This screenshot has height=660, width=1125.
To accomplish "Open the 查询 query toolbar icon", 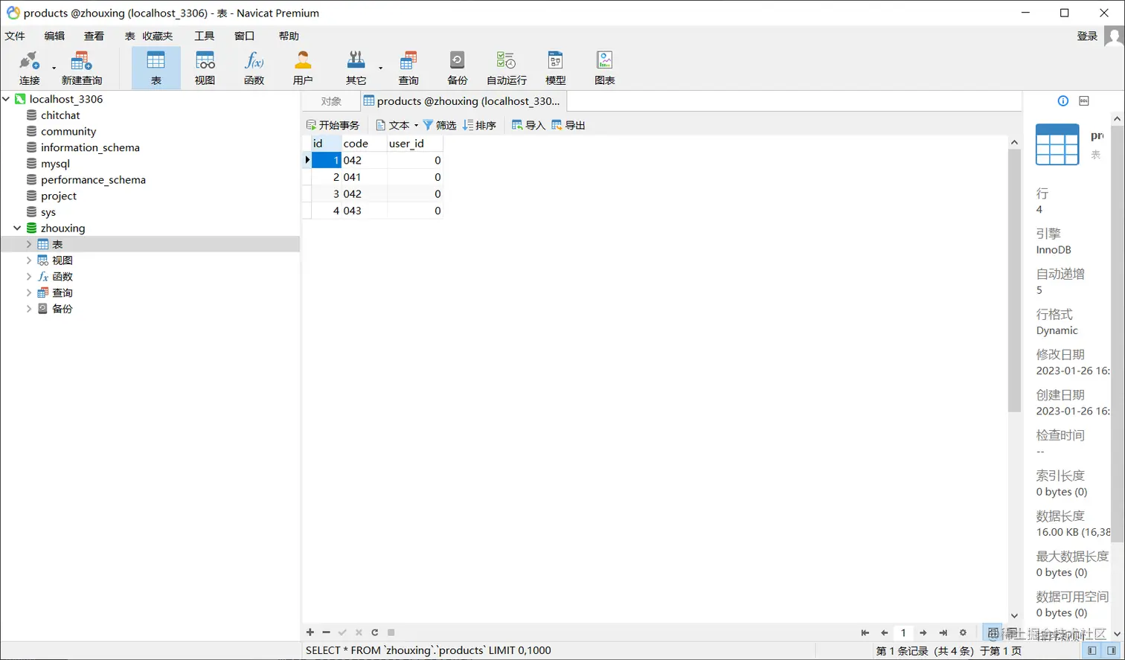I will 408,68.
